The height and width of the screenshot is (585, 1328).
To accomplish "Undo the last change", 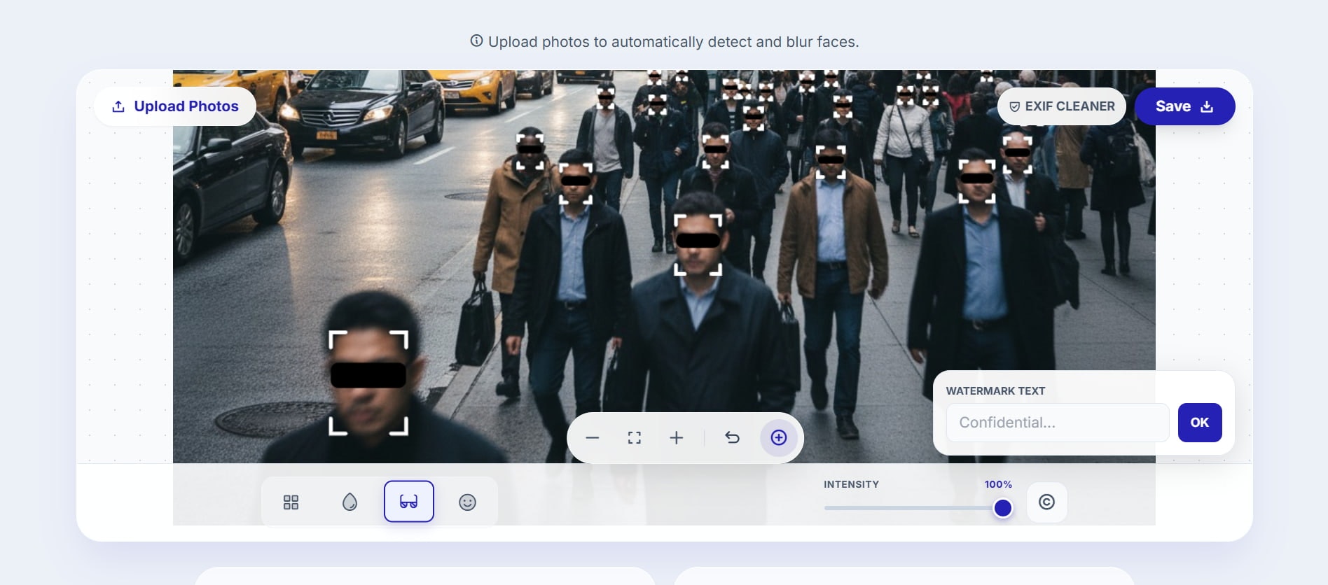I will pos(733,438).
